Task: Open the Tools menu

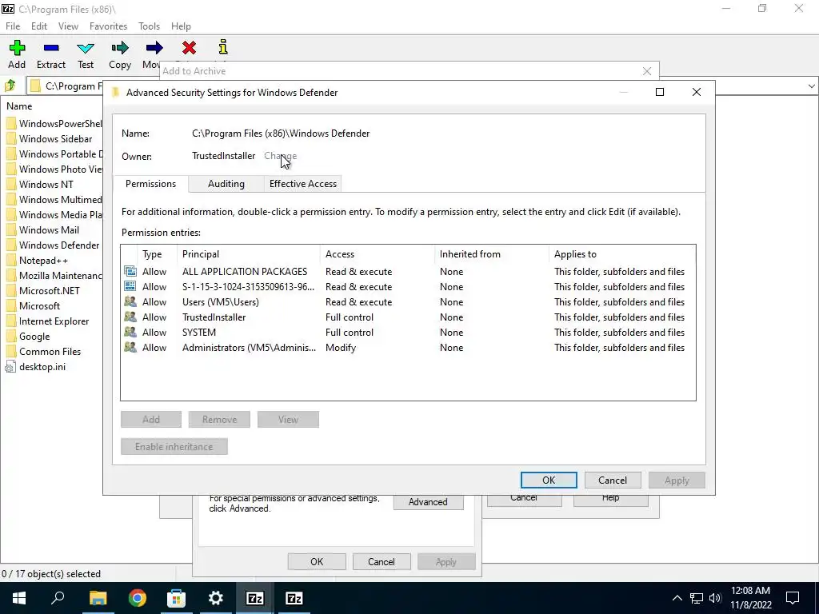Action: 149,26
